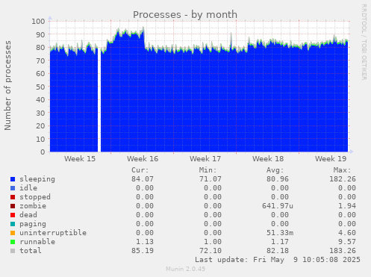Click the 'Processes - by month' title

(x=185, y=15)
